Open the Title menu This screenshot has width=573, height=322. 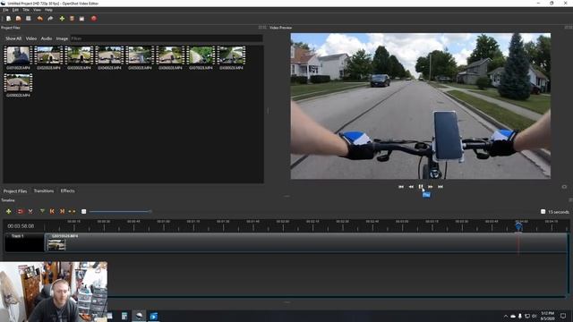tap(26, 10)
